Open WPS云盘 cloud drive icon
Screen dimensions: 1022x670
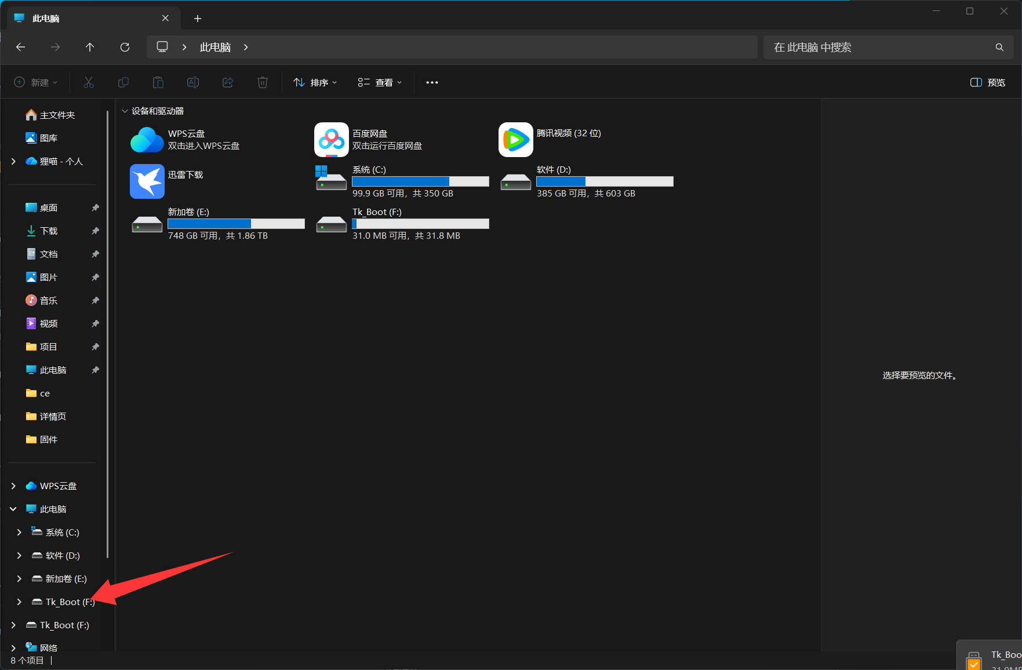tap(147, 140)
